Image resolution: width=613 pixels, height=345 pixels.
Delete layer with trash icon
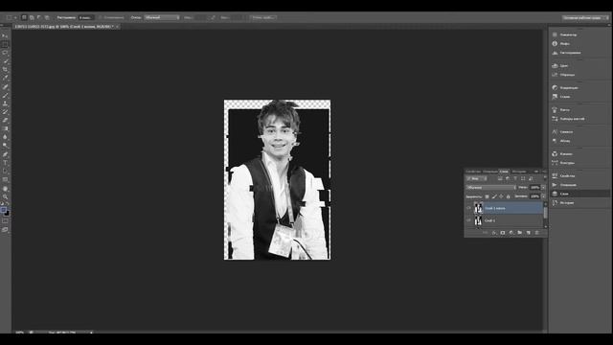[x=536, y=233]
